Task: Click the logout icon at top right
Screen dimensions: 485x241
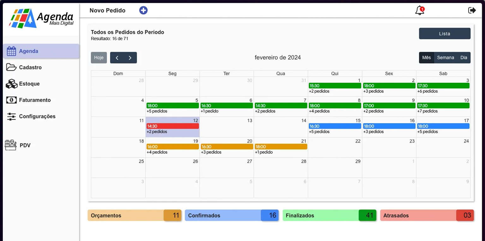Action: [472, 10]
